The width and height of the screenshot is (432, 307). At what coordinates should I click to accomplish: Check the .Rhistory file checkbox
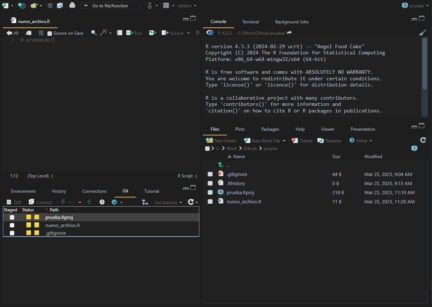(x=210, y=183)
